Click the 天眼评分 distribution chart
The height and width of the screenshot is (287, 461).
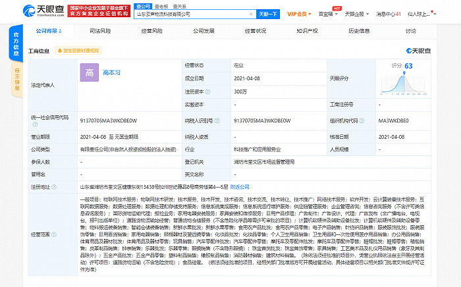403,85
